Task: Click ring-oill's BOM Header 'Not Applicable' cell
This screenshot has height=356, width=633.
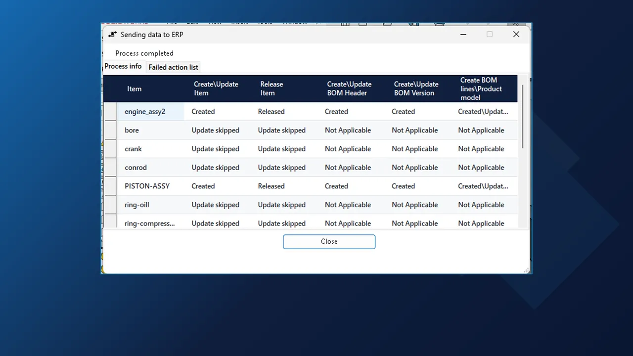Action: [x=351, y=205]
